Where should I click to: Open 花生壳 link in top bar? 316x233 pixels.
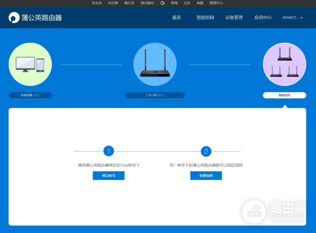(x=96, y=3)
